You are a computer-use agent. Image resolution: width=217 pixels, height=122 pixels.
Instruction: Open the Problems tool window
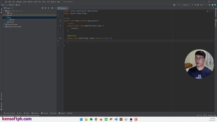point(35,113)
